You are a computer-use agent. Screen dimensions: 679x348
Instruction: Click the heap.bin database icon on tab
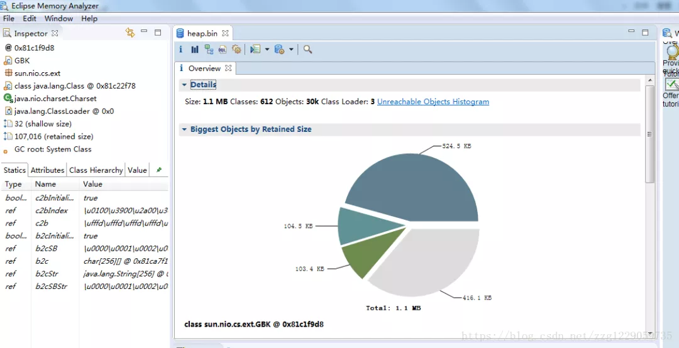[x=180, y=33]
